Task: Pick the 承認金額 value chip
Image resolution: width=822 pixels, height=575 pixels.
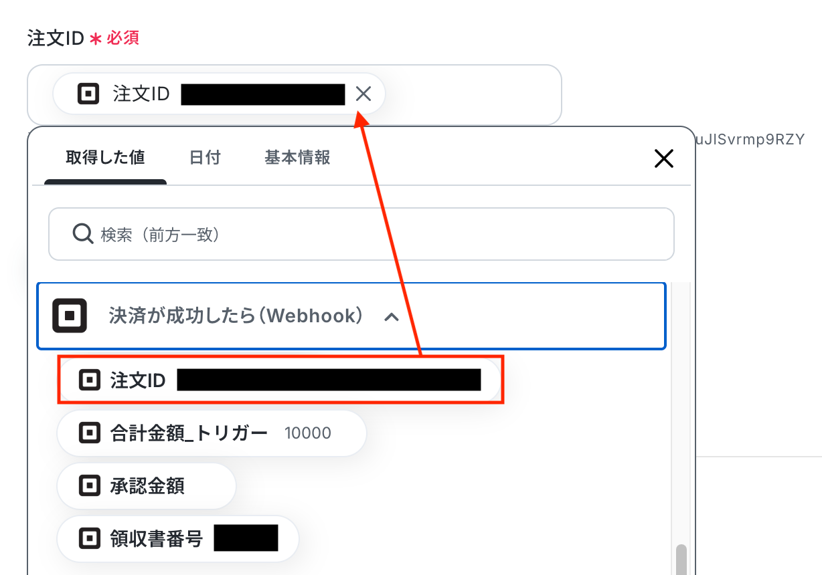Action: tap(147, 486)
